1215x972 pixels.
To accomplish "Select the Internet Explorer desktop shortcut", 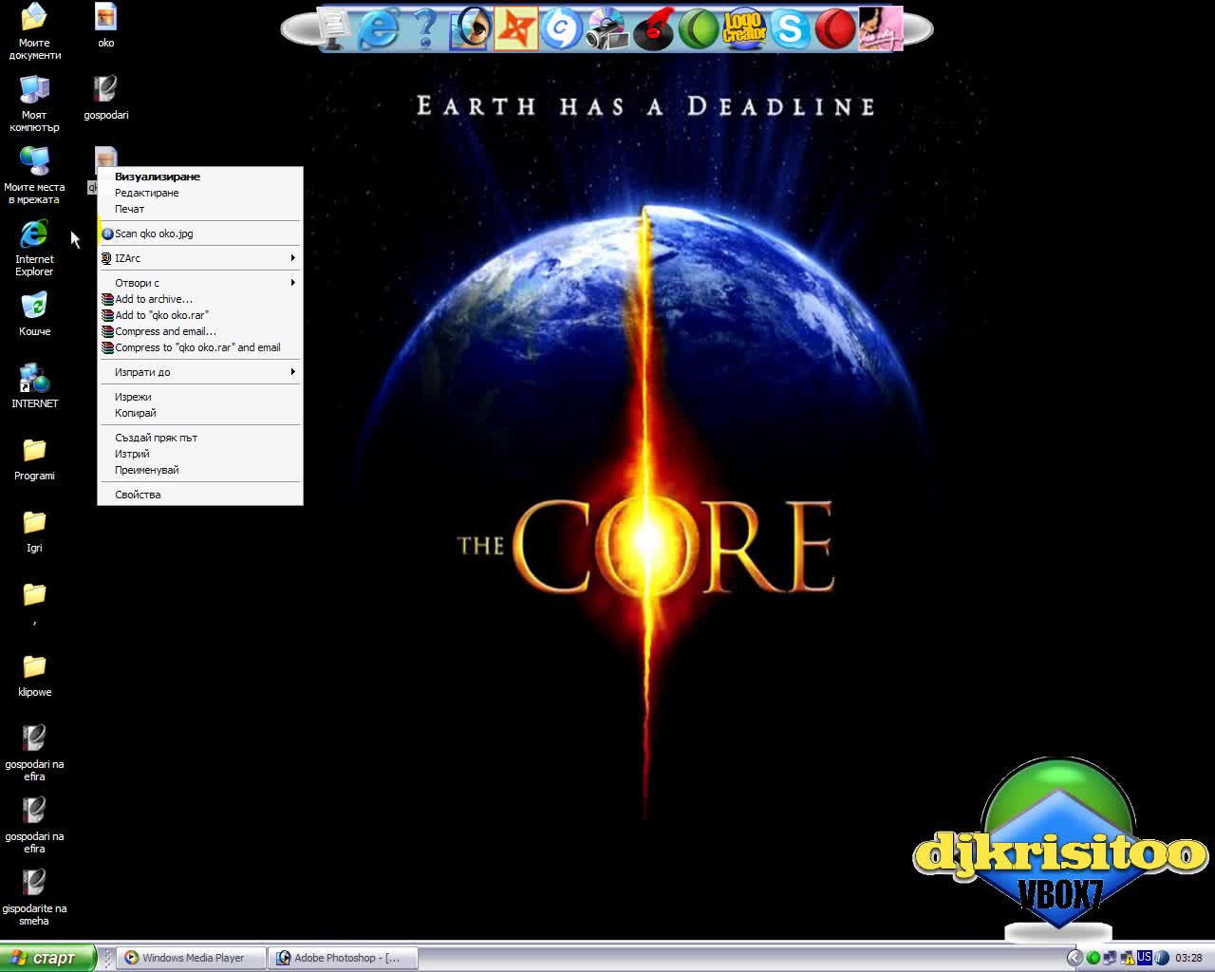I will tap(34, 249).
